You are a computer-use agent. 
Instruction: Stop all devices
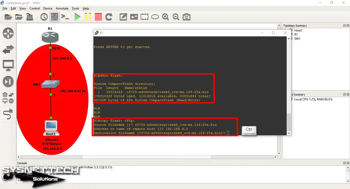coord(98,17)
